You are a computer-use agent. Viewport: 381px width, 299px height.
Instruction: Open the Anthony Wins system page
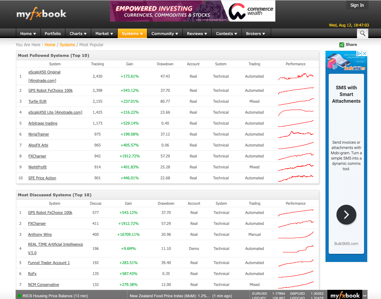click(x=40, y=234)
